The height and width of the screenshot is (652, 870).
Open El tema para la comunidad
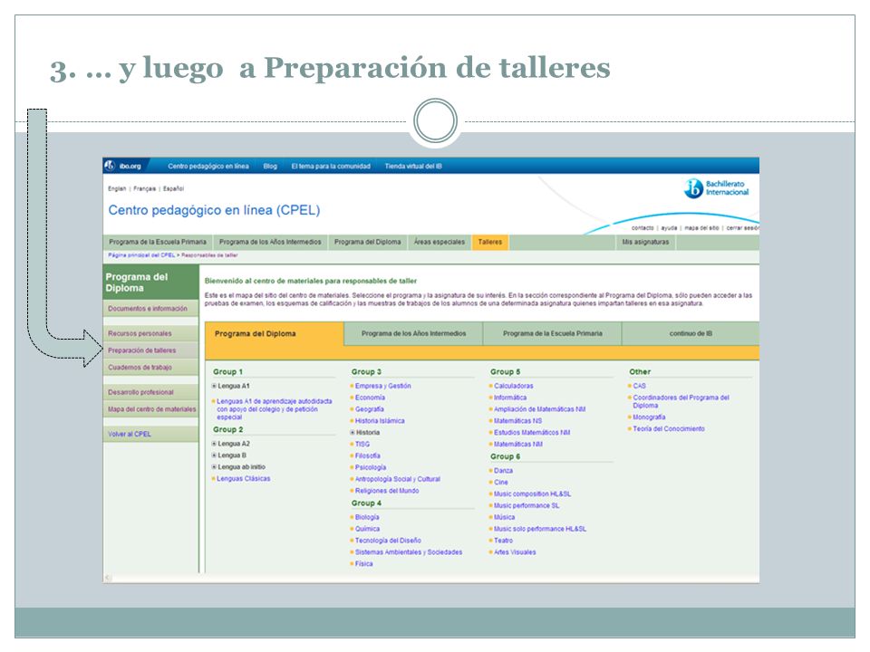coord(331,167)
